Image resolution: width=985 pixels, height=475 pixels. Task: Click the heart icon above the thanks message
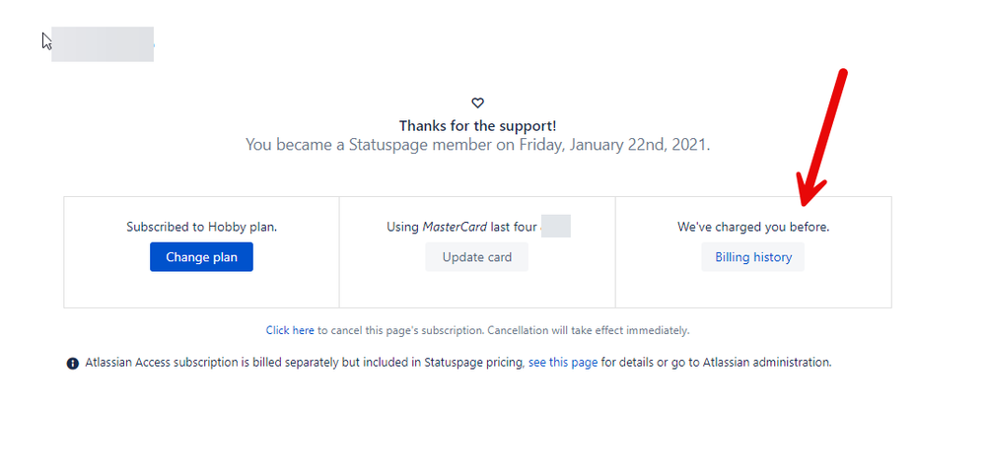(x=477, y=102)
